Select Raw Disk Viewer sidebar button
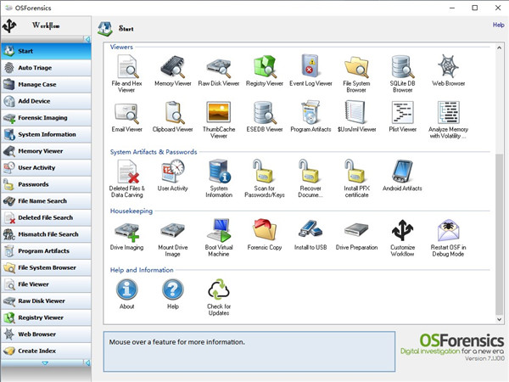Screen dimensions: 509x382 [x=46, y=301]
